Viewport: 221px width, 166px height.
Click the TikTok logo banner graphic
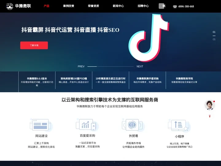(149, 38)
